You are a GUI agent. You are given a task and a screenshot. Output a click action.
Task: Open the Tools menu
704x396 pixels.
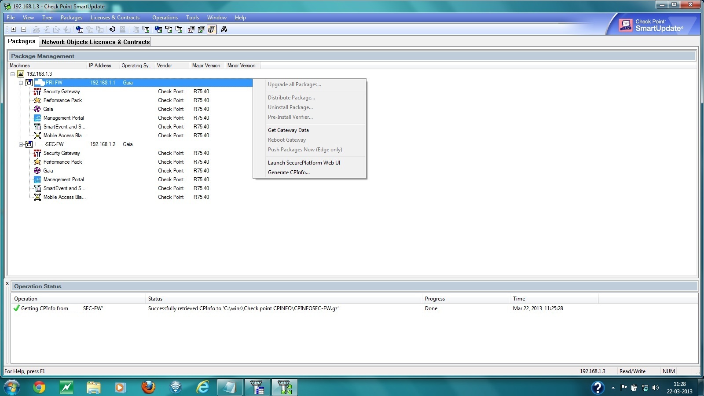[x=192, y=18]
